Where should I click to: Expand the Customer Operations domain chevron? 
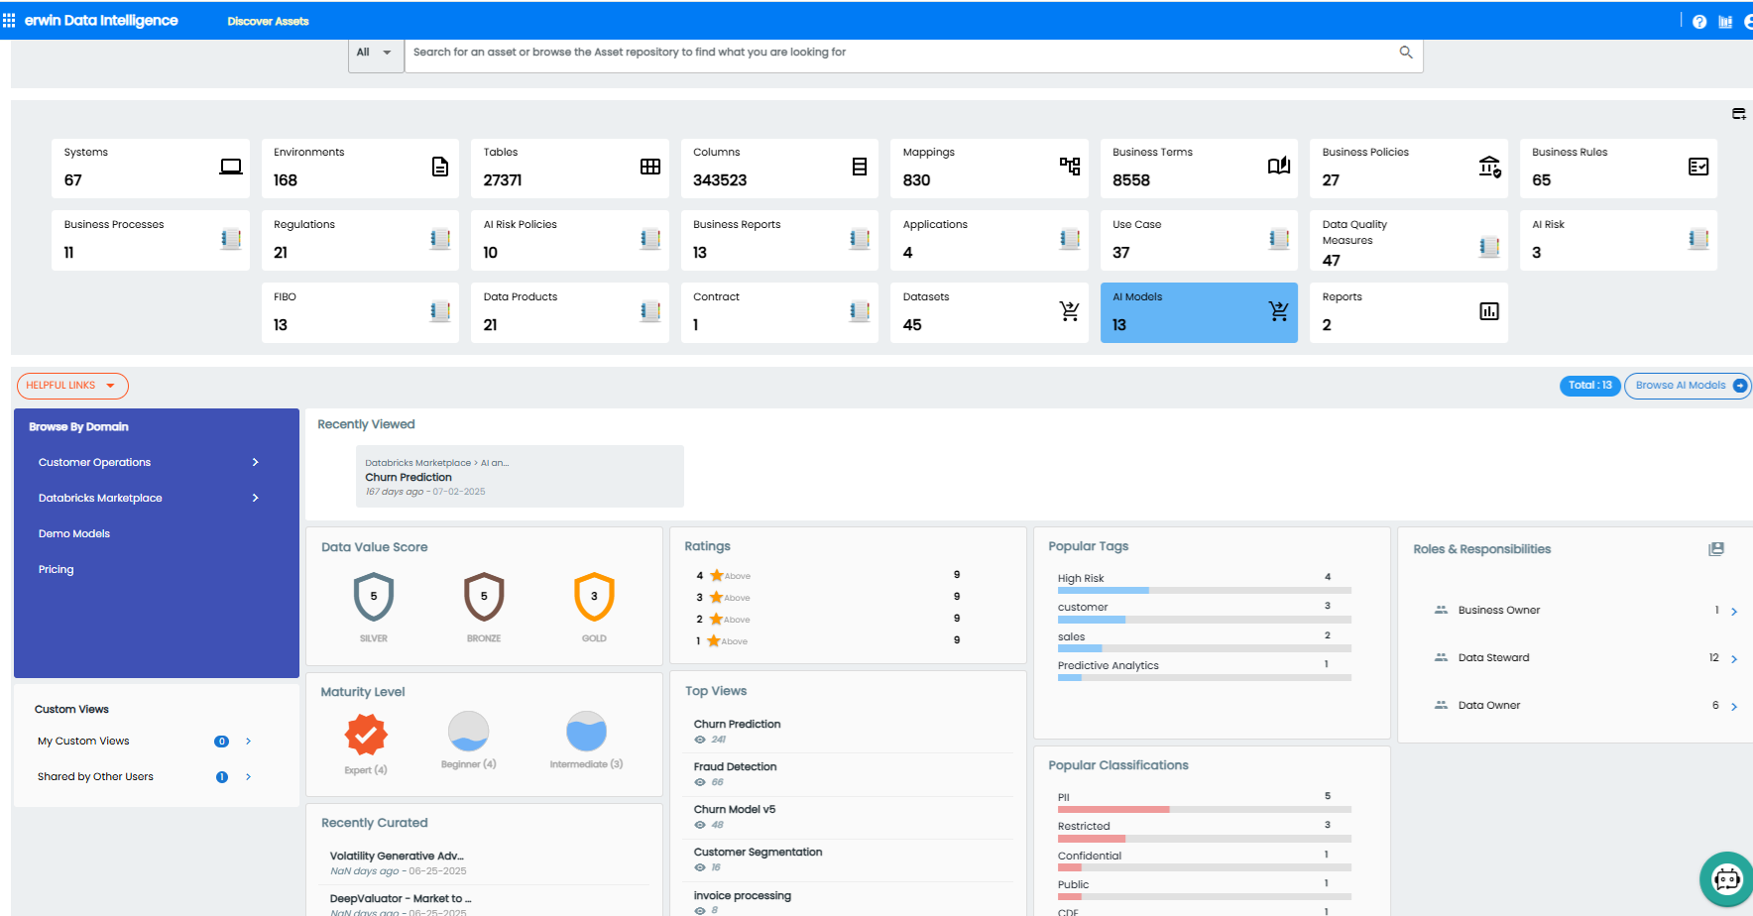256,462
